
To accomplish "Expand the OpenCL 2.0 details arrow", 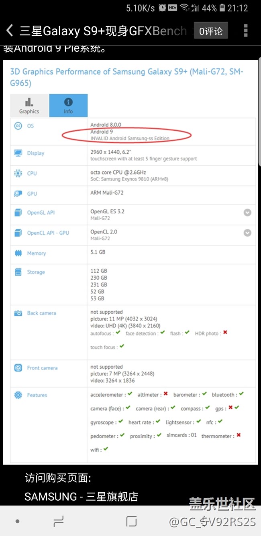I will pos(248,233).
